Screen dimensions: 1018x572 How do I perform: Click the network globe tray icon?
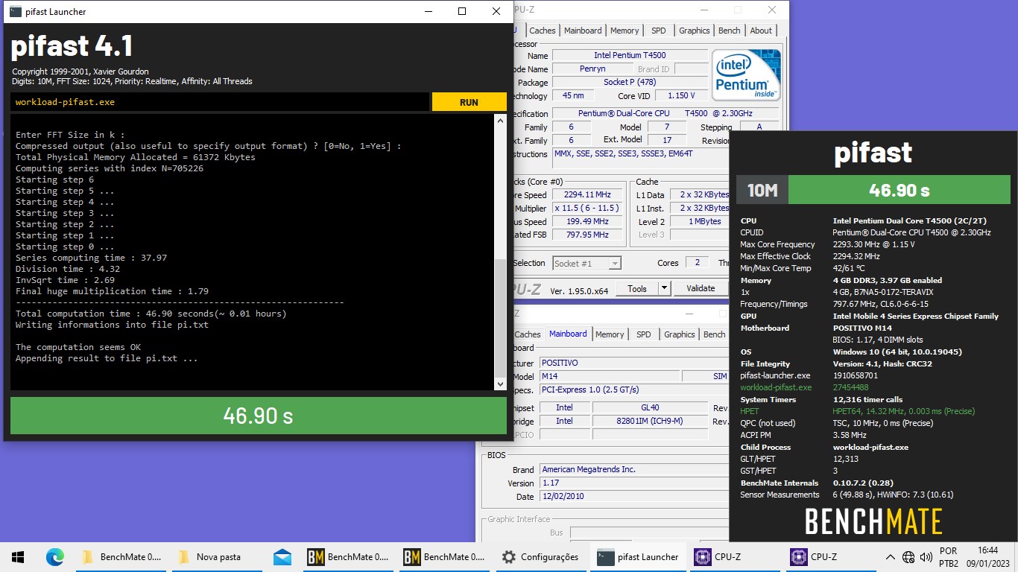tap(908, 557)
